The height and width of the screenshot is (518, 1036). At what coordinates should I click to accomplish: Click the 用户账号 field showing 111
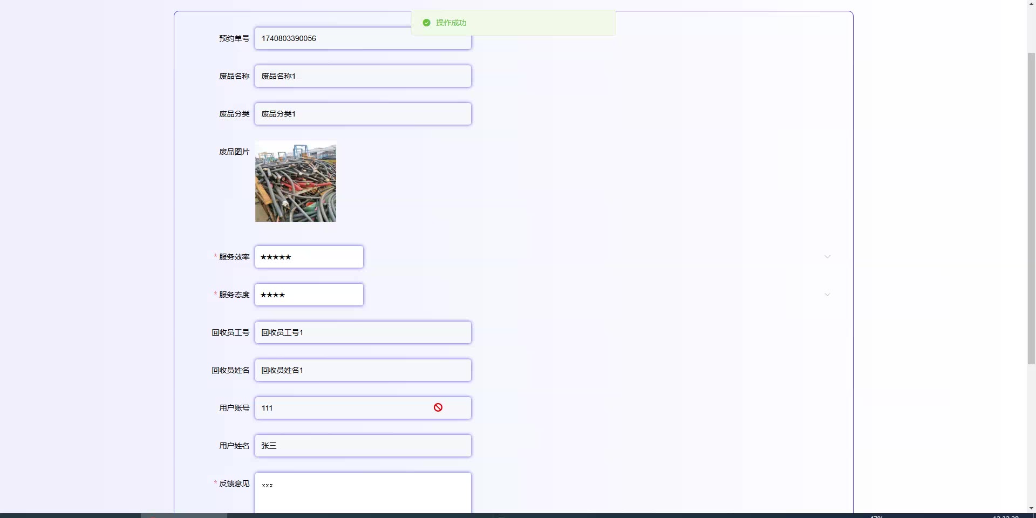pos(363,408)
